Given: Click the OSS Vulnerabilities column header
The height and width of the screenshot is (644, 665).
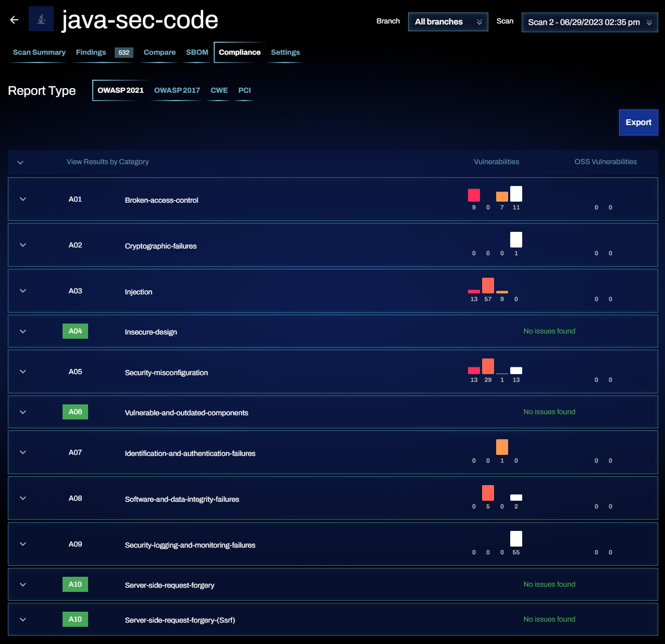Looking at the screenshot, I should (606, 162).
